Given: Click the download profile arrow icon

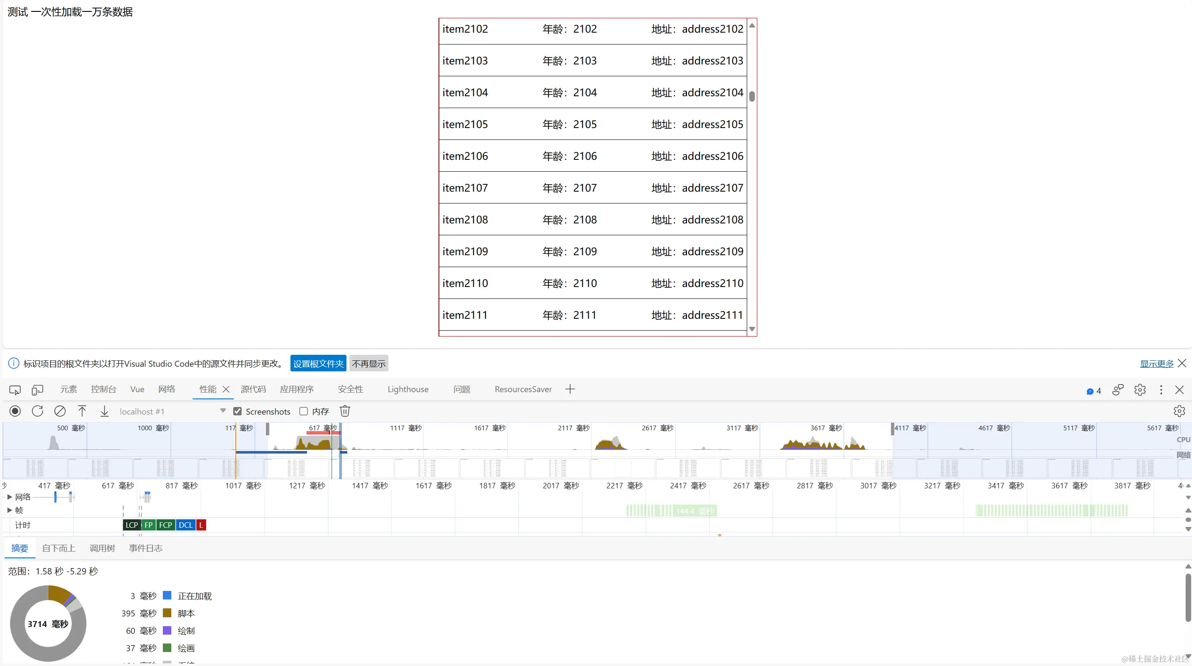Looking at the screenshot, I should (x=105, y=411).
